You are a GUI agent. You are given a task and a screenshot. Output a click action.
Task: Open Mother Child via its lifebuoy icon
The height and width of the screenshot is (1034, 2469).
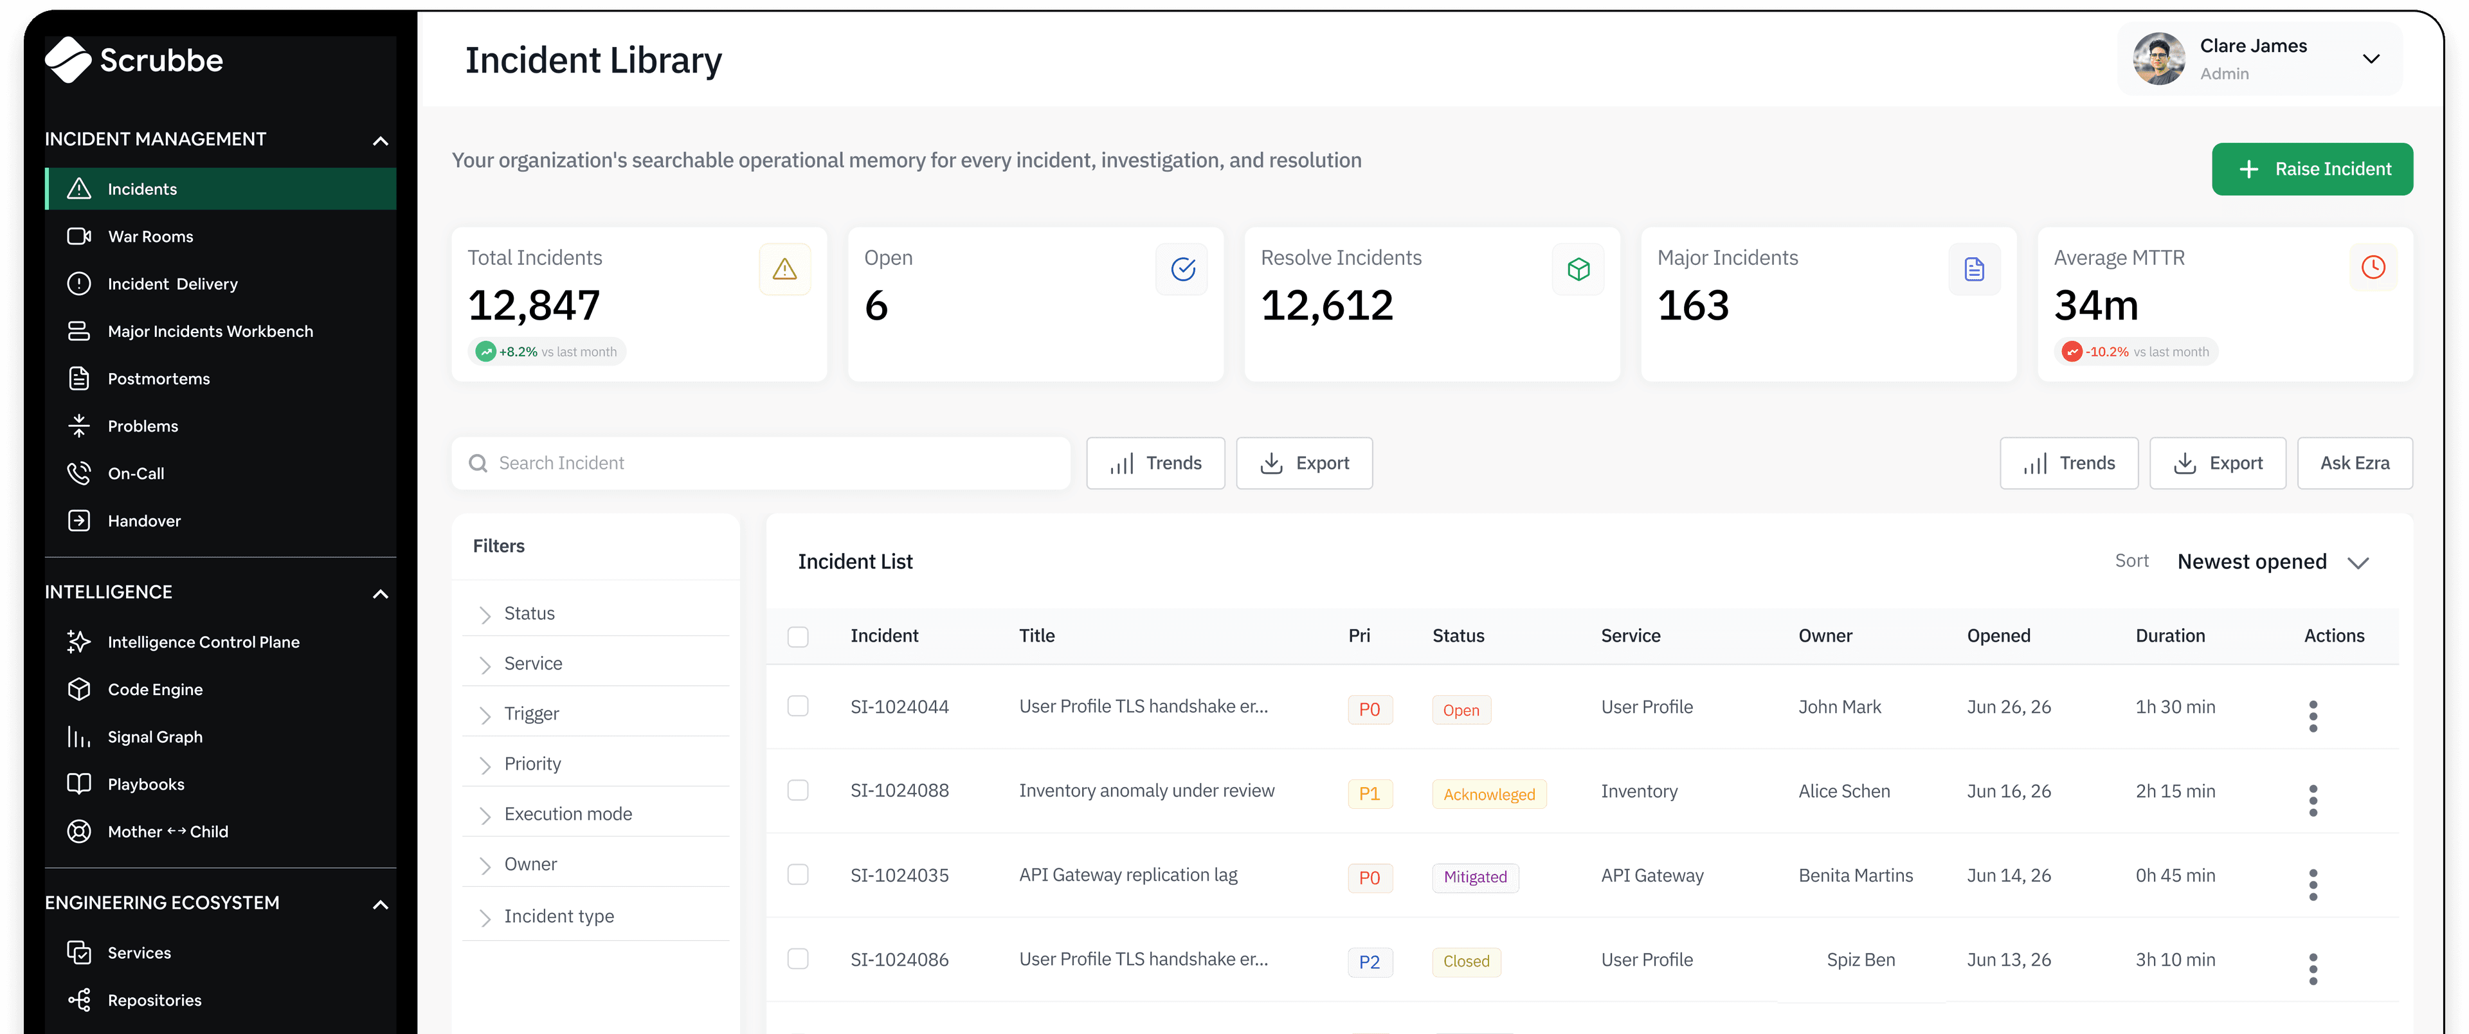click(80, 831)
